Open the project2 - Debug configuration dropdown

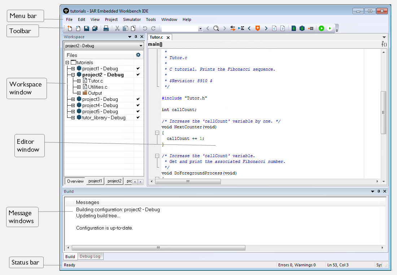[104, 46]
